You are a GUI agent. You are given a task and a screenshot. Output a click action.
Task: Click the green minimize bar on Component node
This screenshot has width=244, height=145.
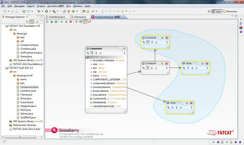(124, 48)
